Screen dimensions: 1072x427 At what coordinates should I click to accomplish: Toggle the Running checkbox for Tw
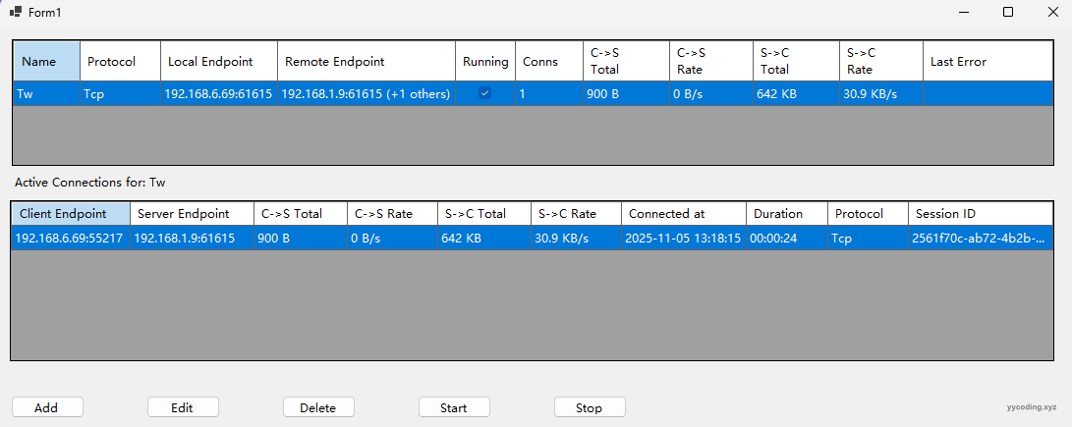pyautogui.click(x=484, y=93)
